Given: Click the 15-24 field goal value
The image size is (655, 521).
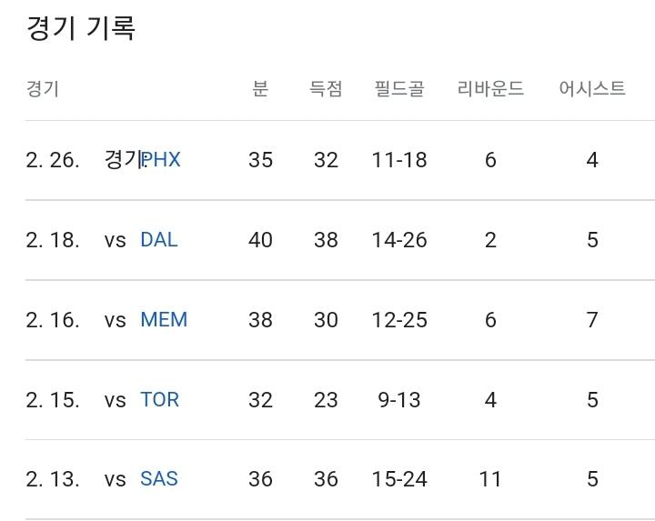Looking at the screenshot, I should click(399, 479).
